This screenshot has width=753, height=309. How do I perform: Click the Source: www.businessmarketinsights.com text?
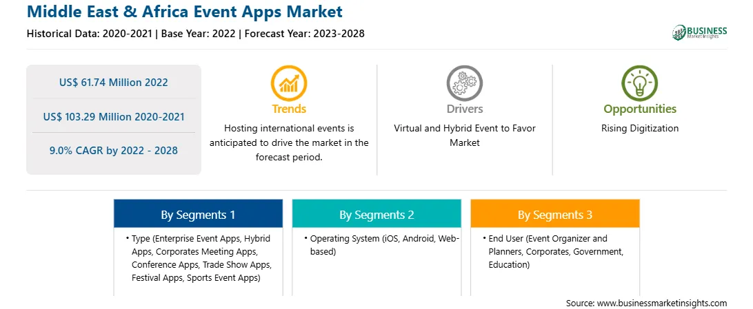(x=646, y=303)
